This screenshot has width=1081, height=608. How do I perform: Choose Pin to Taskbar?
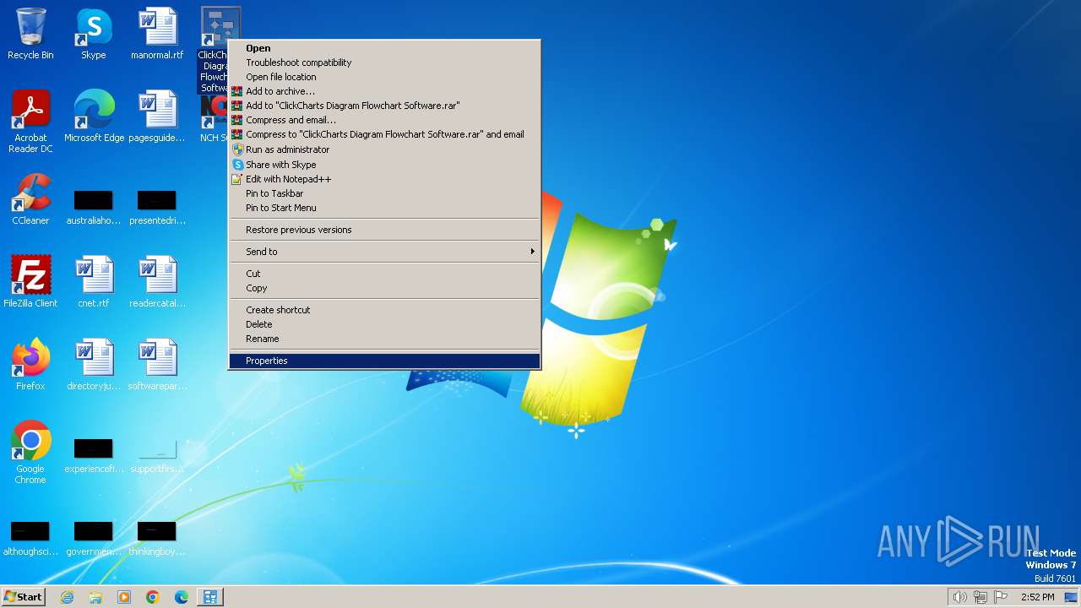click(384, 193)
